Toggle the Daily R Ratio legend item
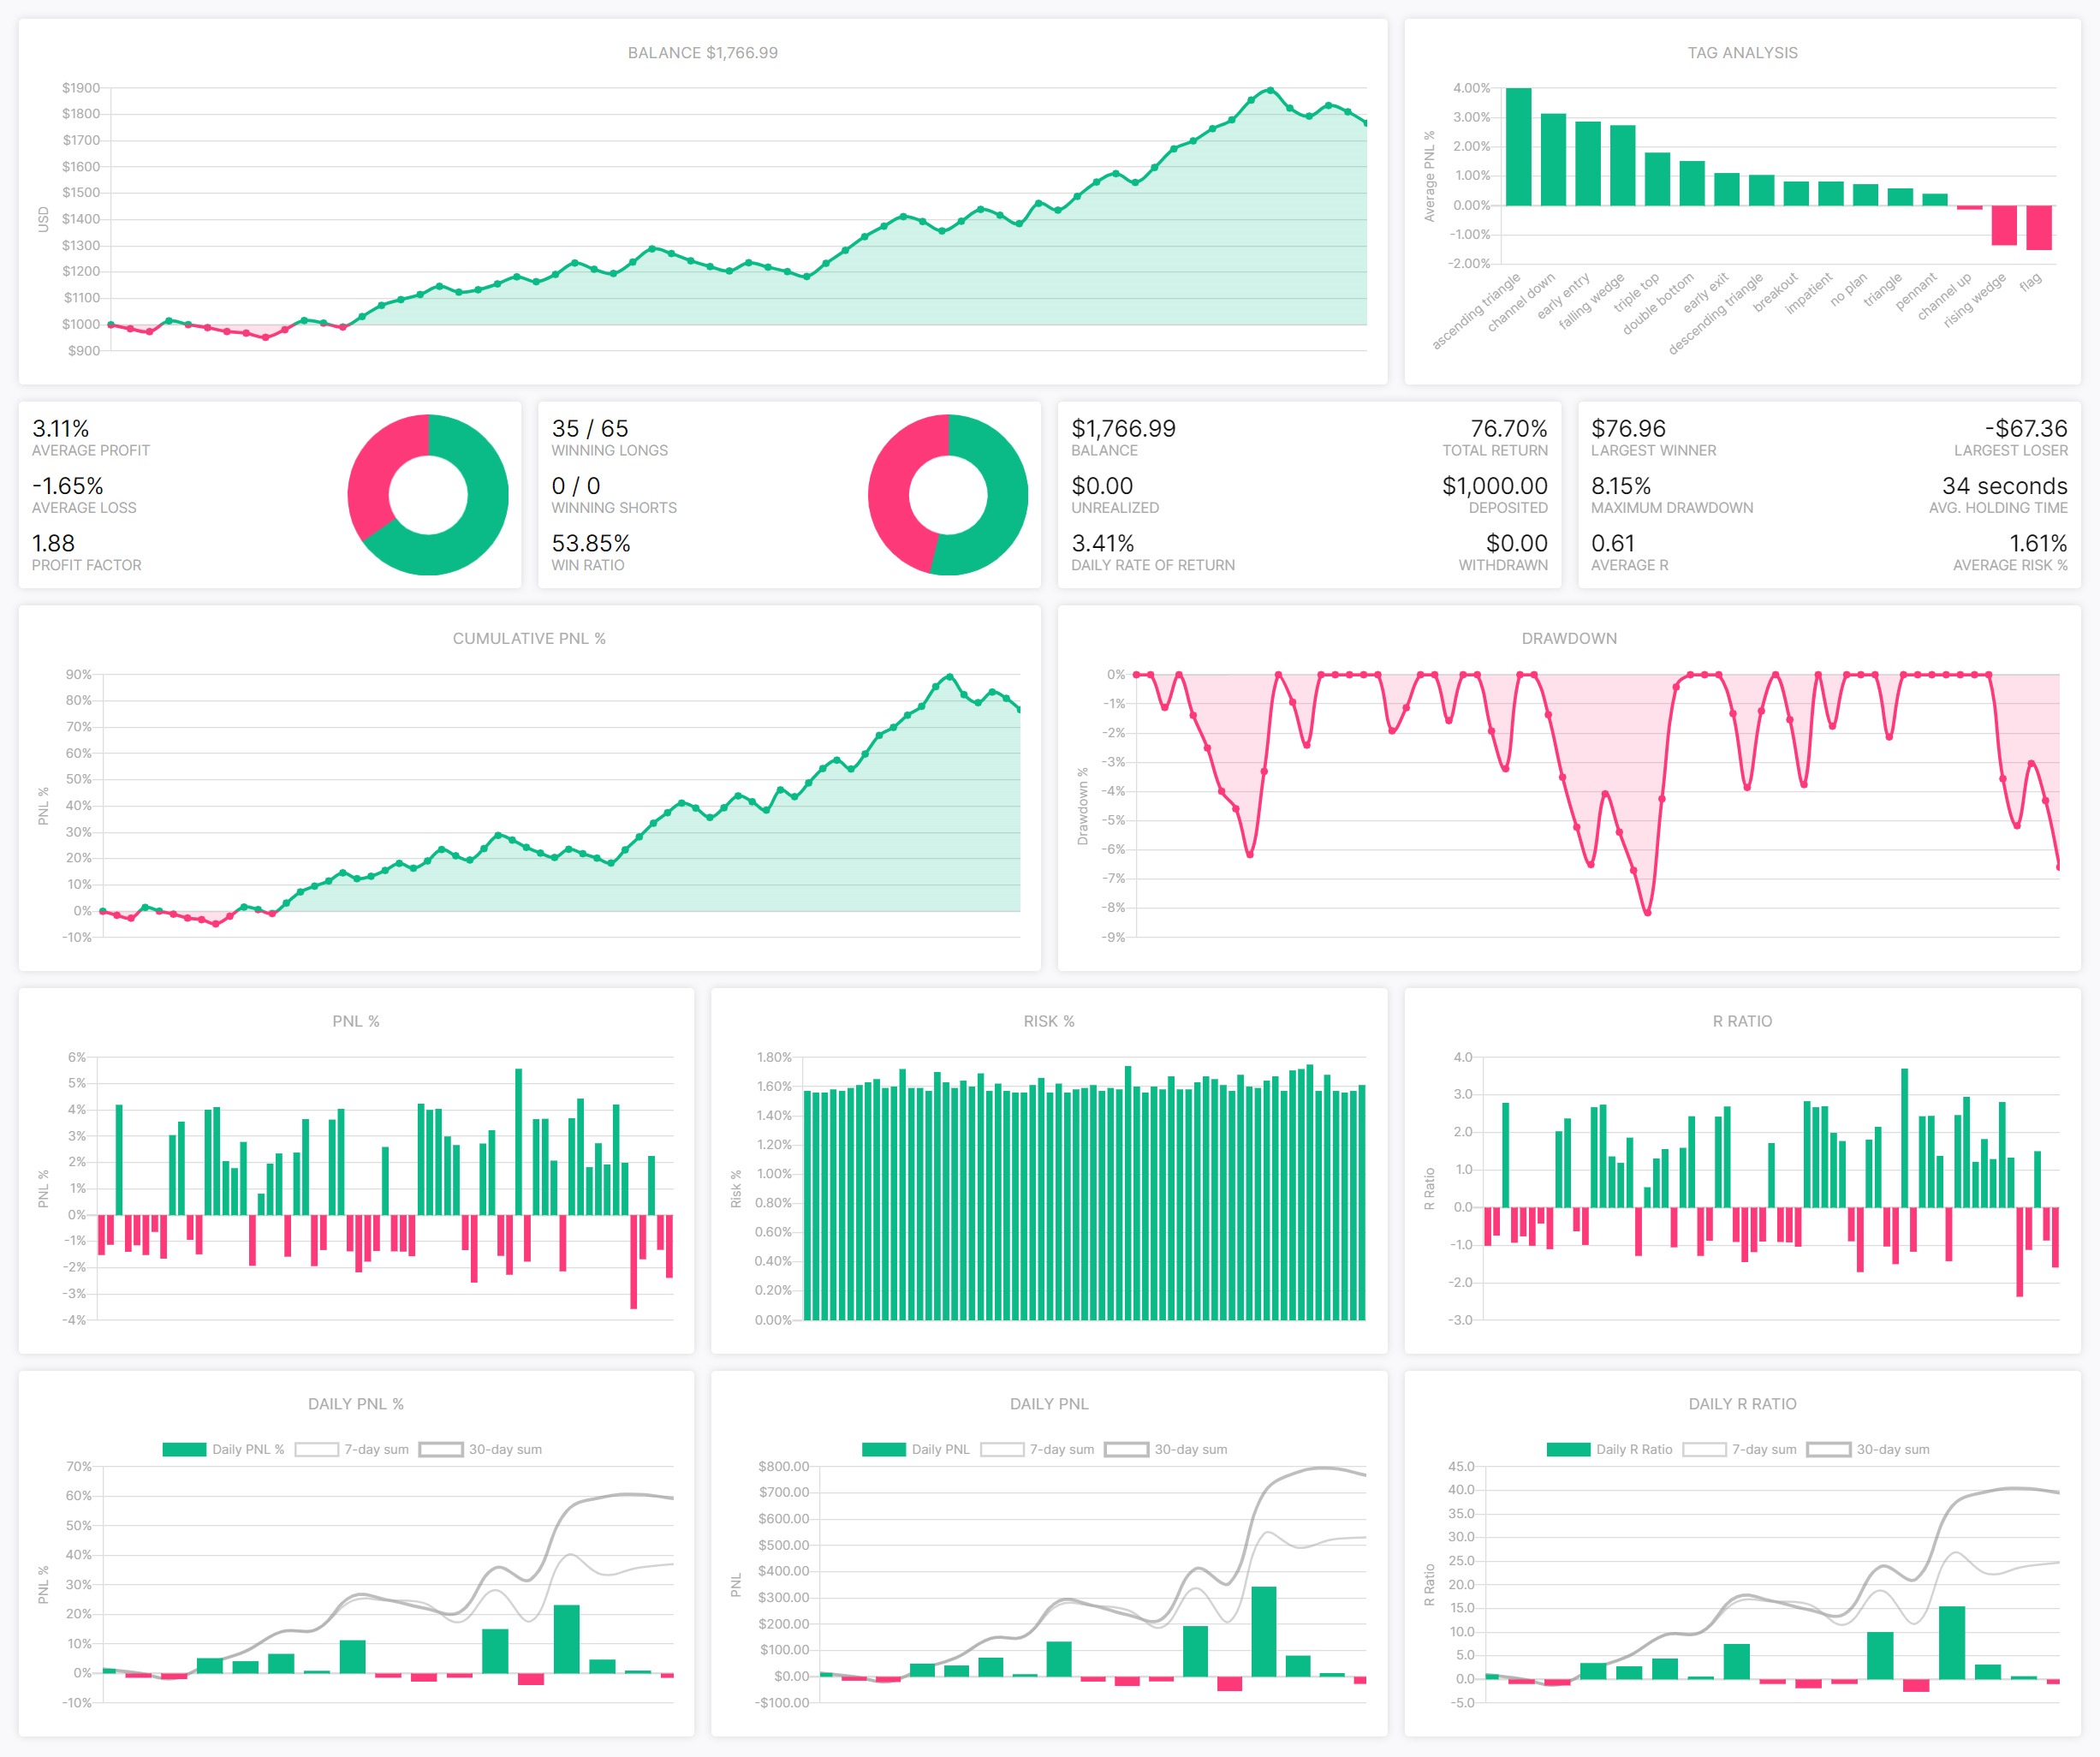The height and width of the screenshot is (1757, 2100). pyautogui.click(x=1609, y=1449)
